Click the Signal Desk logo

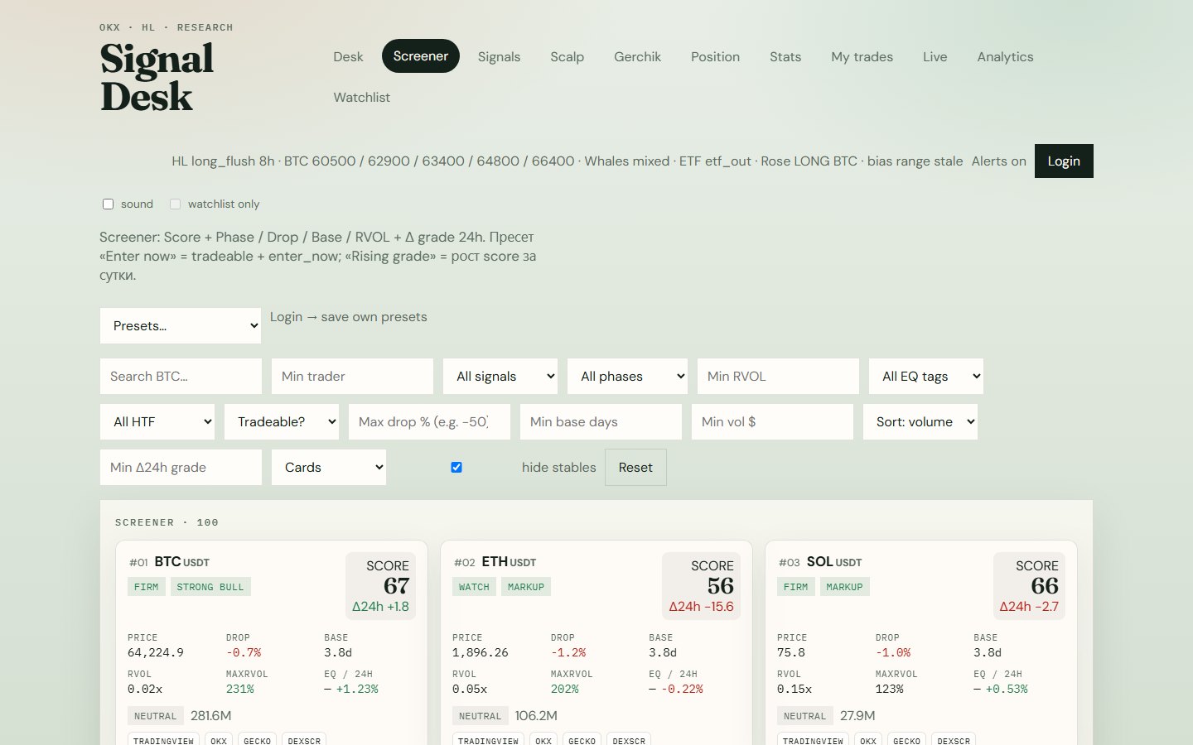(157, 78)
